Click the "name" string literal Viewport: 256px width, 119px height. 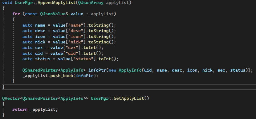click(x=75, y=25)
